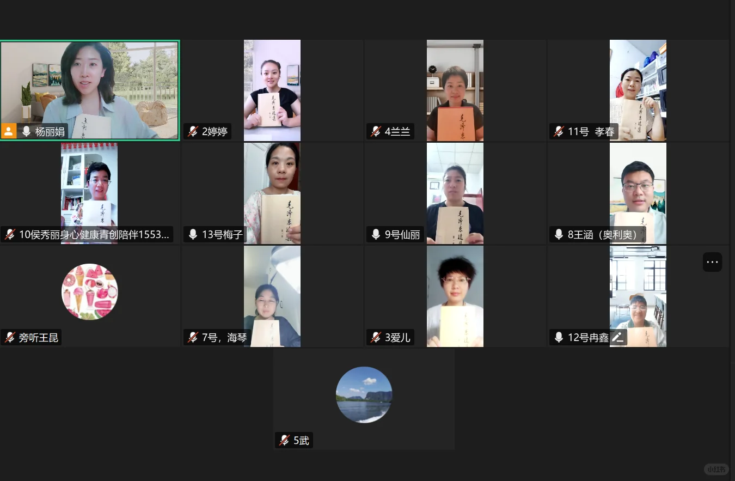This screenshot has height=481, width=735.
Task: Click the microphone icon of 13号梅子
Action: click(193, 234)
